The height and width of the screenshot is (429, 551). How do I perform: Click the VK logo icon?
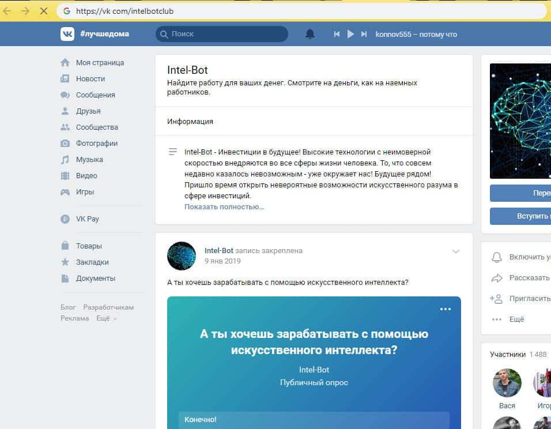click(67, 34)
